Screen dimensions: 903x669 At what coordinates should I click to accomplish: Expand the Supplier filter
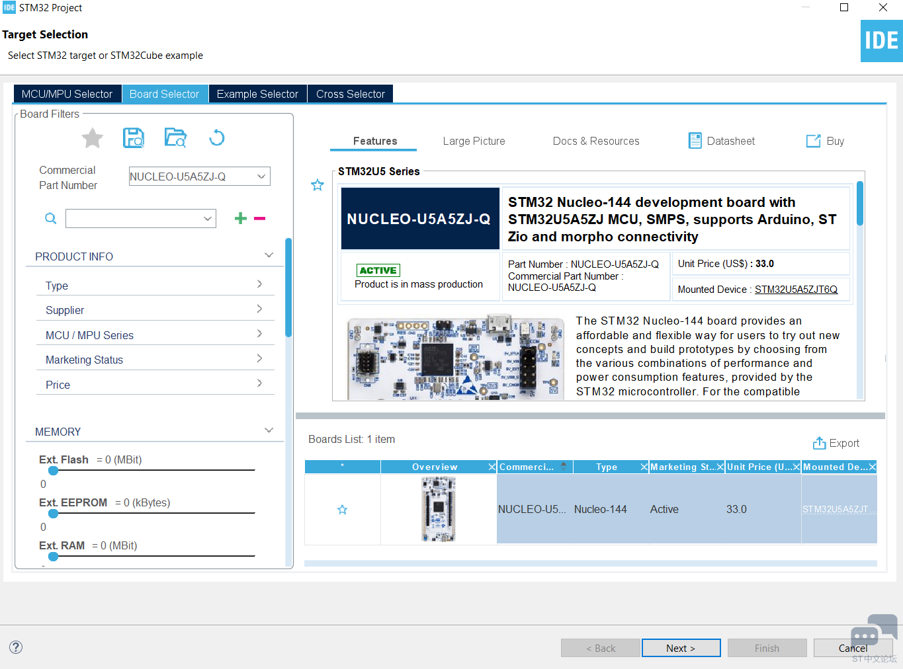[x=259, y=309]
